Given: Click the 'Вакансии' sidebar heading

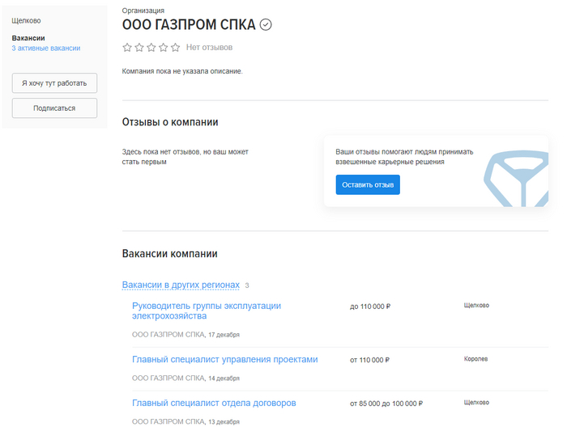Looking at the screenshot, I should 28,38.
